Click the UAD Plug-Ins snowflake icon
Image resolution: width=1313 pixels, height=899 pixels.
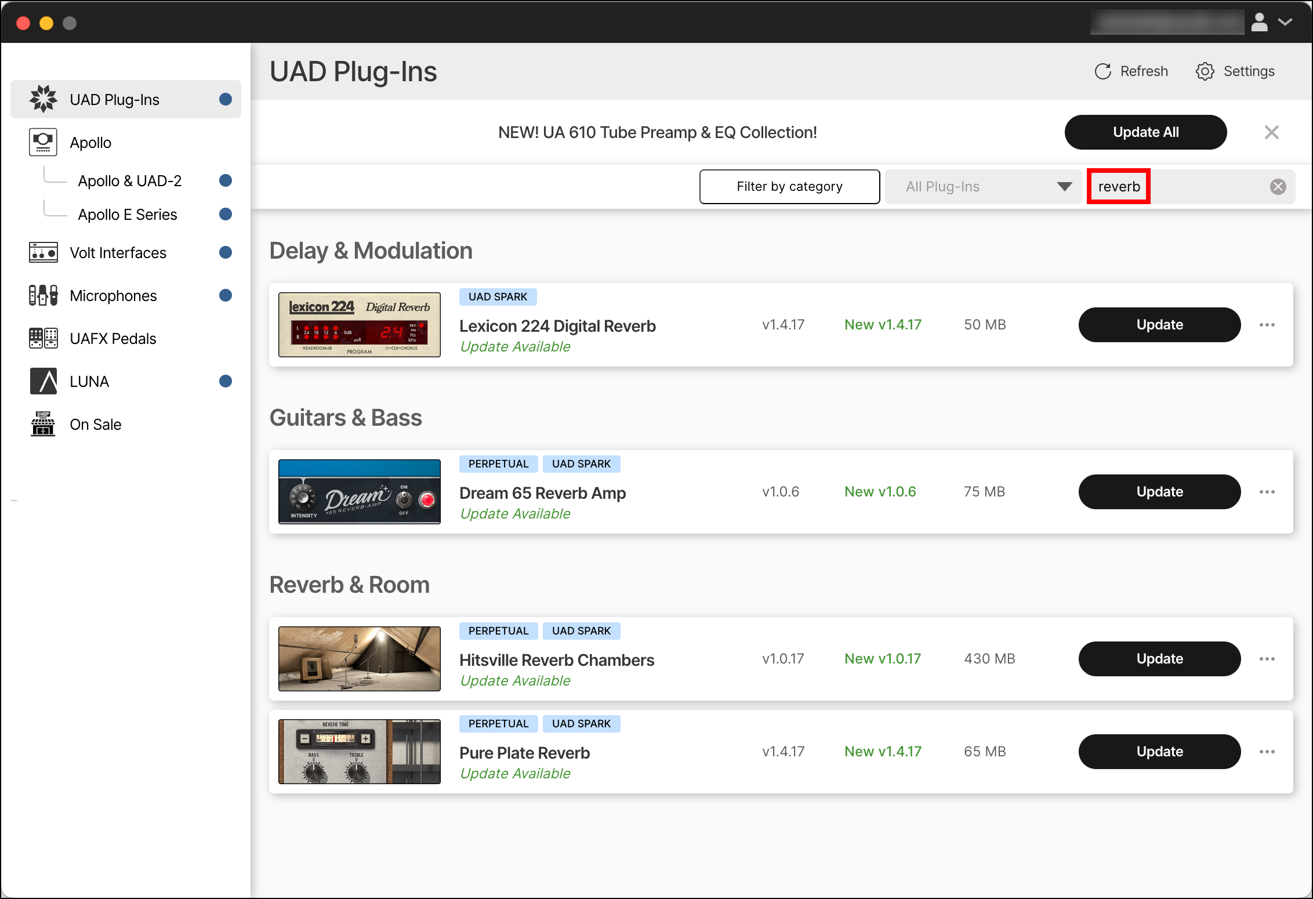[x=43, y=99]
